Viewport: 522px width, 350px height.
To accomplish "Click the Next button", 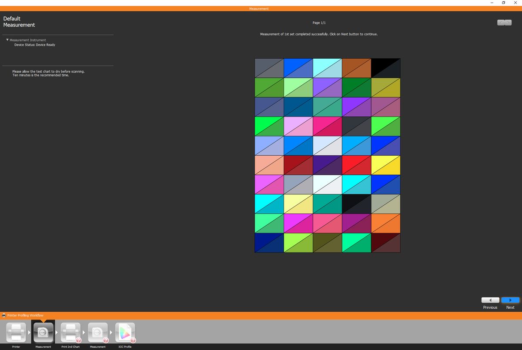I will pos(510,300).
